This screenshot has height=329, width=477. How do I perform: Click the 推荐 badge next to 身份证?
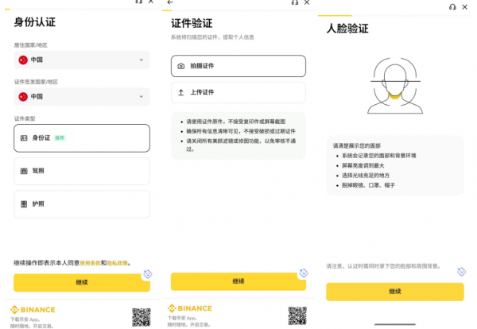[x=60, y=138]
